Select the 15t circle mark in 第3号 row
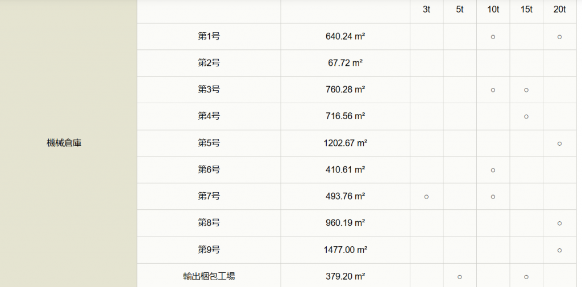This screenshot has width=582, height=287. point(526,90)
